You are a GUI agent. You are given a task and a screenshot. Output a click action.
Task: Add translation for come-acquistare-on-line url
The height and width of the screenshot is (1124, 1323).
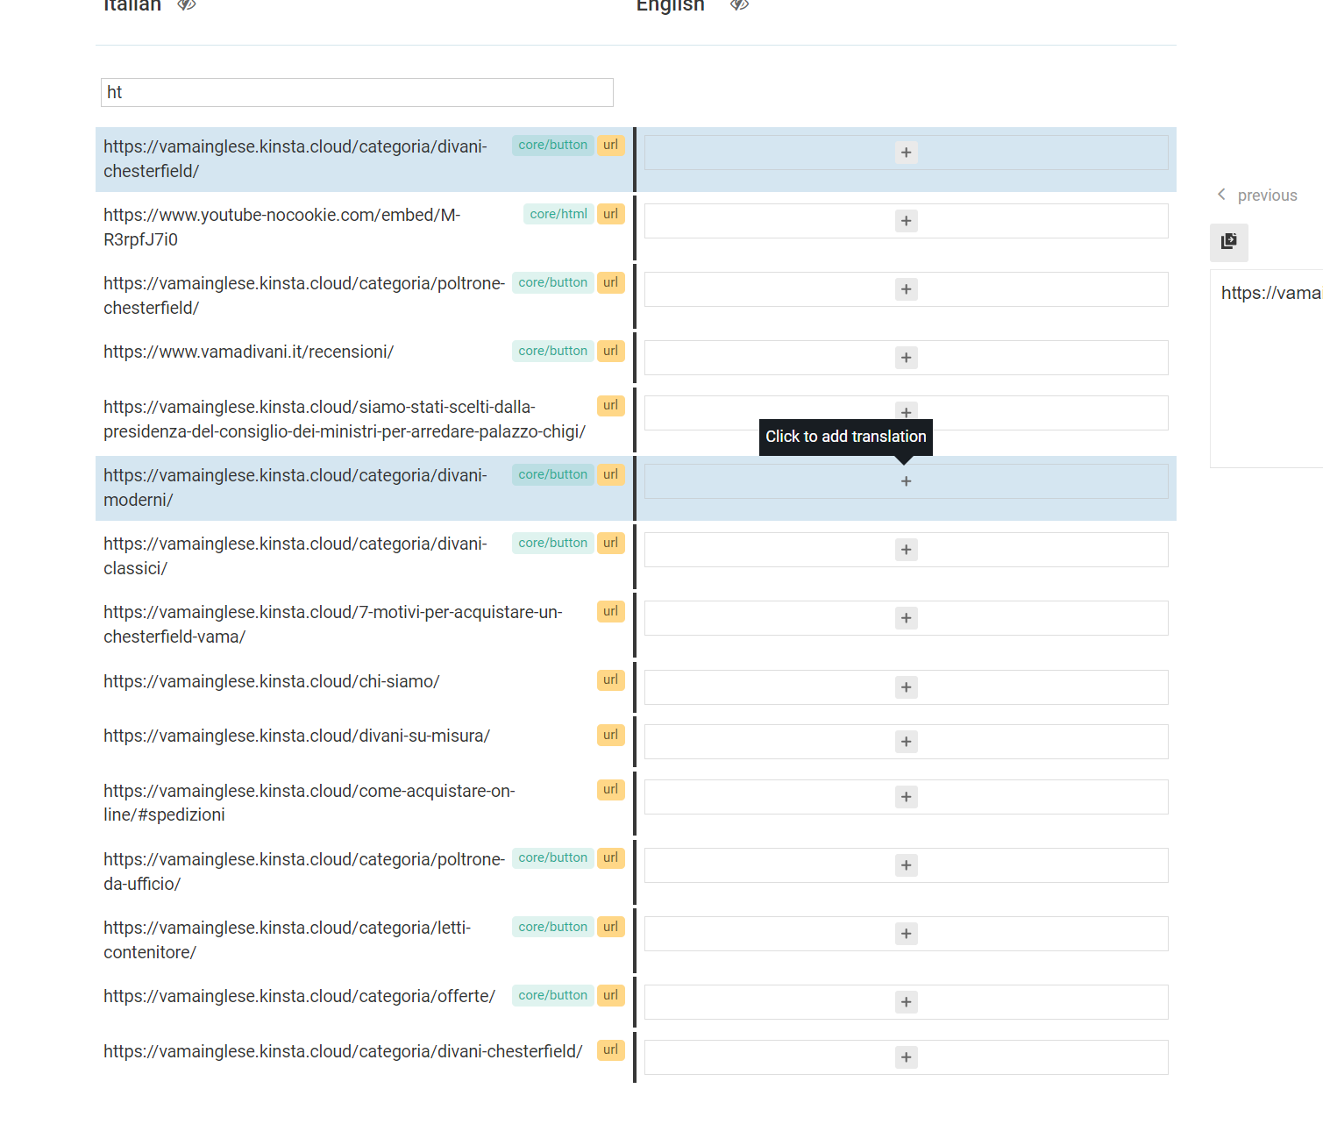(x=907, y=797)
